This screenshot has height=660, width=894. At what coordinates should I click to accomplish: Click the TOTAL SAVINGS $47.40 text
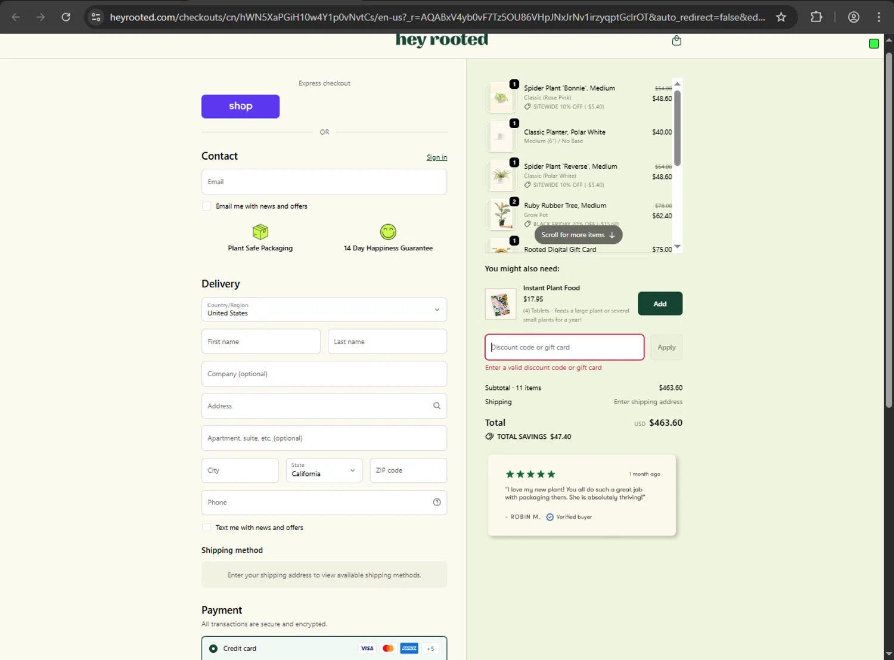tap(534, 436)
